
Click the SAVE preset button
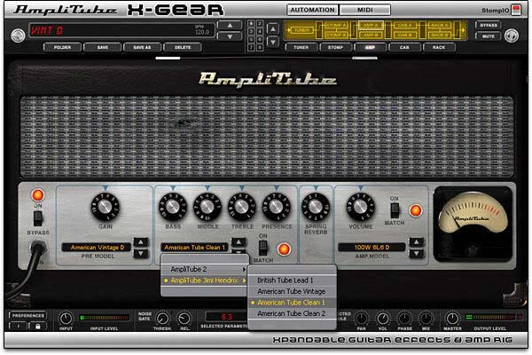pyautogui.click(x=103, y=47)
